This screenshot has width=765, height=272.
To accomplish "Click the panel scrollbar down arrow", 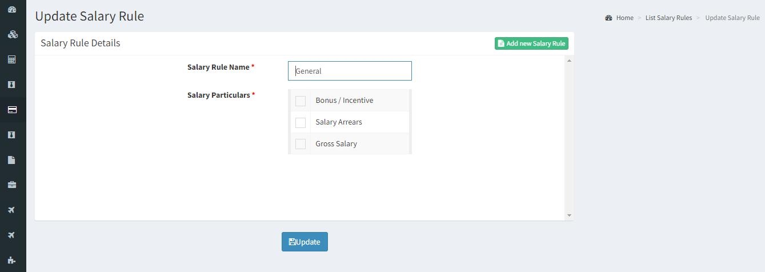I will (569, 215).
